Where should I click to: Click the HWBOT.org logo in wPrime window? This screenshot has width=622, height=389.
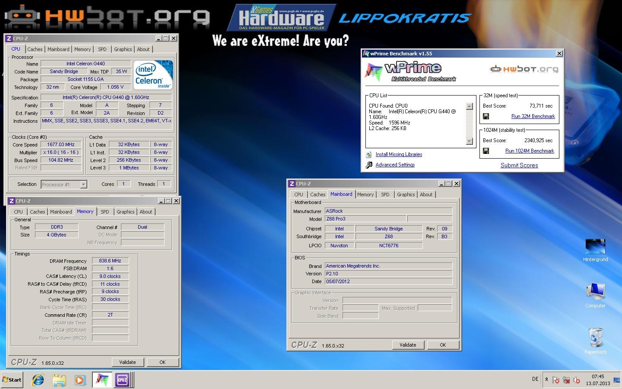pyautogui.click(x=524, y=69)
